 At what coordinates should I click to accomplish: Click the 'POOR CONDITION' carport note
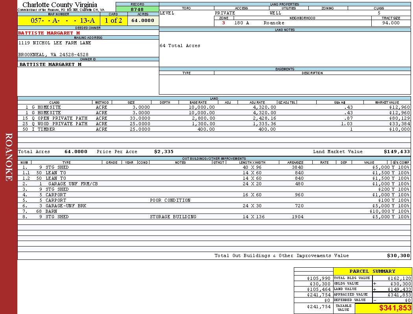(x=170, y=200)
